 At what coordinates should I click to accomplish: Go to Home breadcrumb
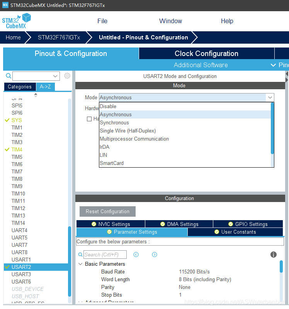[x=13, y=37]
